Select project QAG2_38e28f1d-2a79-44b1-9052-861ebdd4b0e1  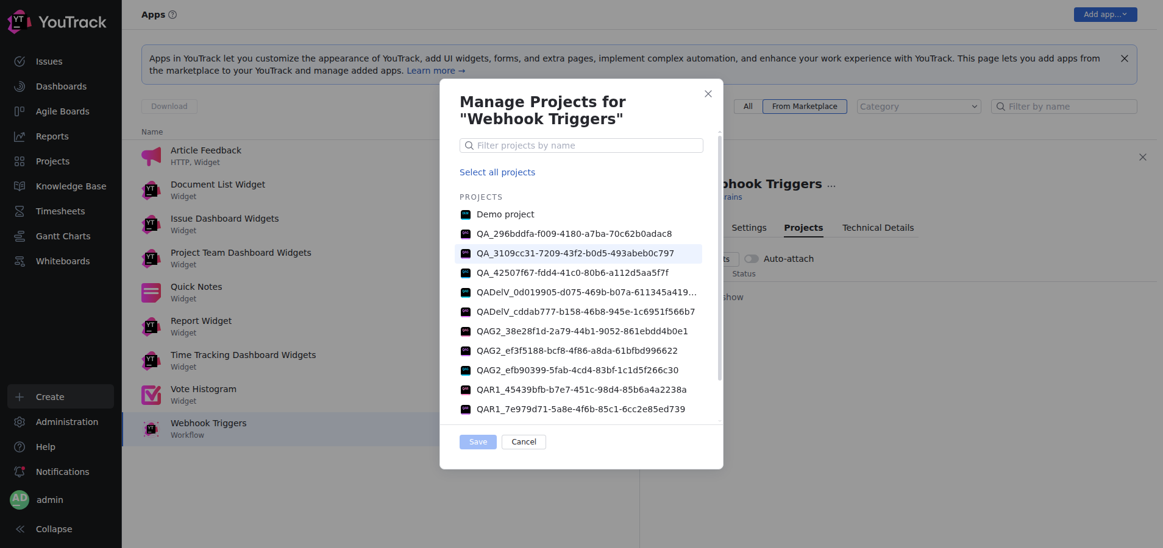tap(578, 331)
